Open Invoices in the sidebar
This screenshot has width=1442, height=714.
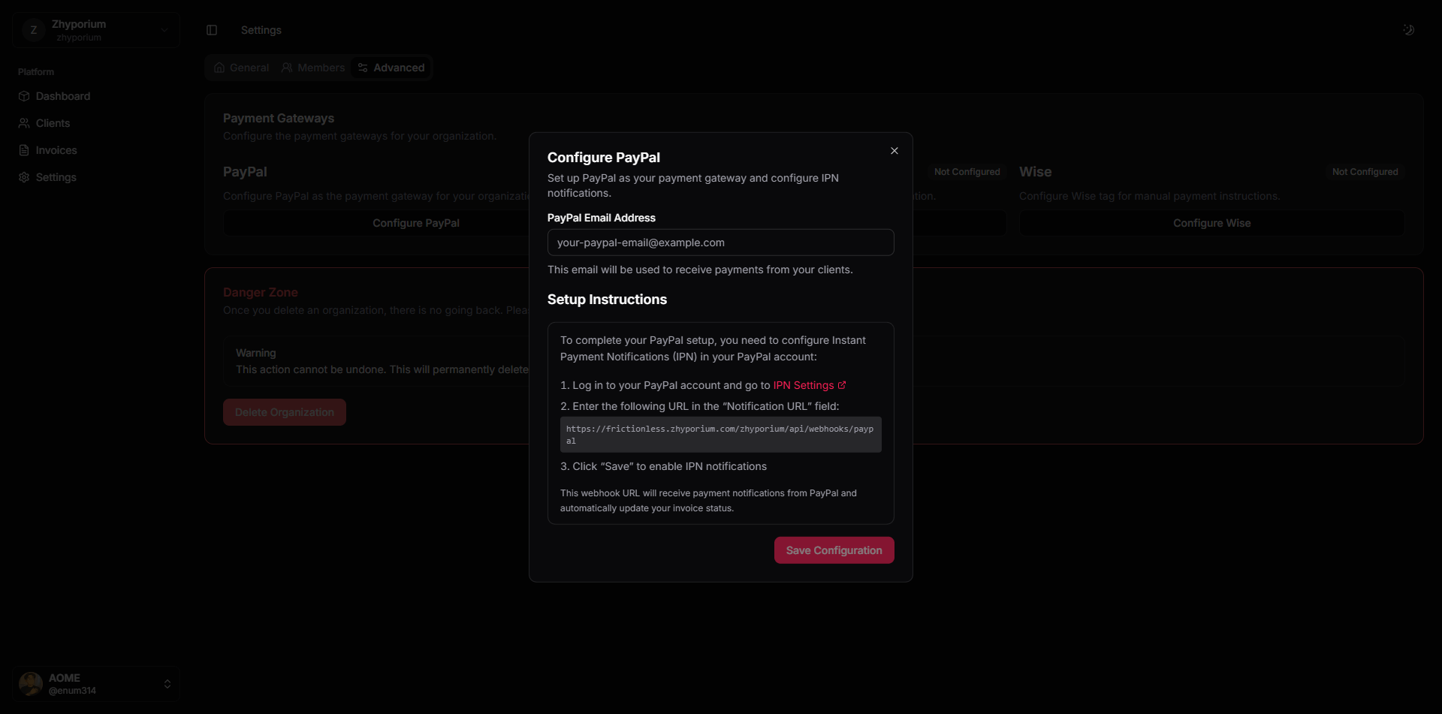pyautogui.click(x=95, y=150)
